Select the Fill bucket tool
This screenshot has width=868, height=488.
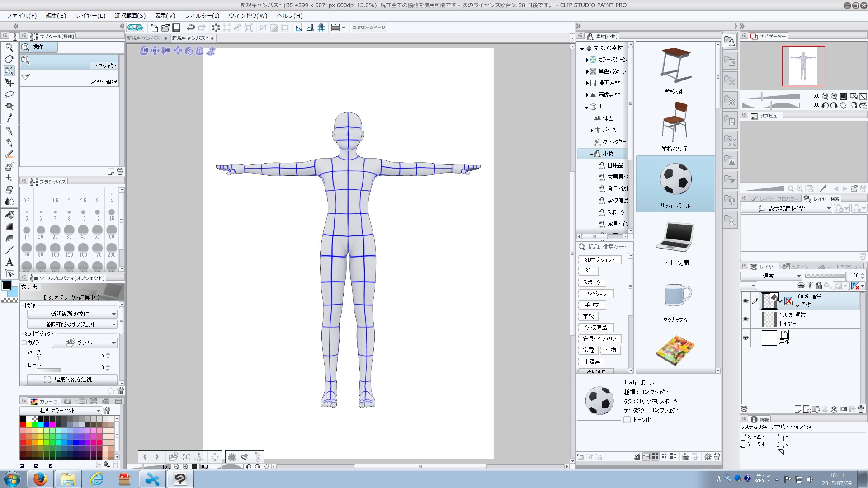coord(9,215)
